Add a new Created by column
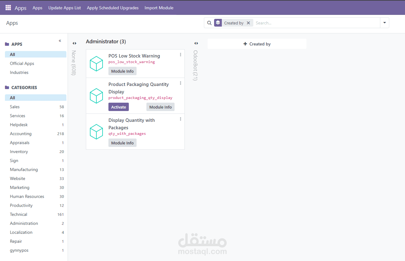 [x=257, y=44]
